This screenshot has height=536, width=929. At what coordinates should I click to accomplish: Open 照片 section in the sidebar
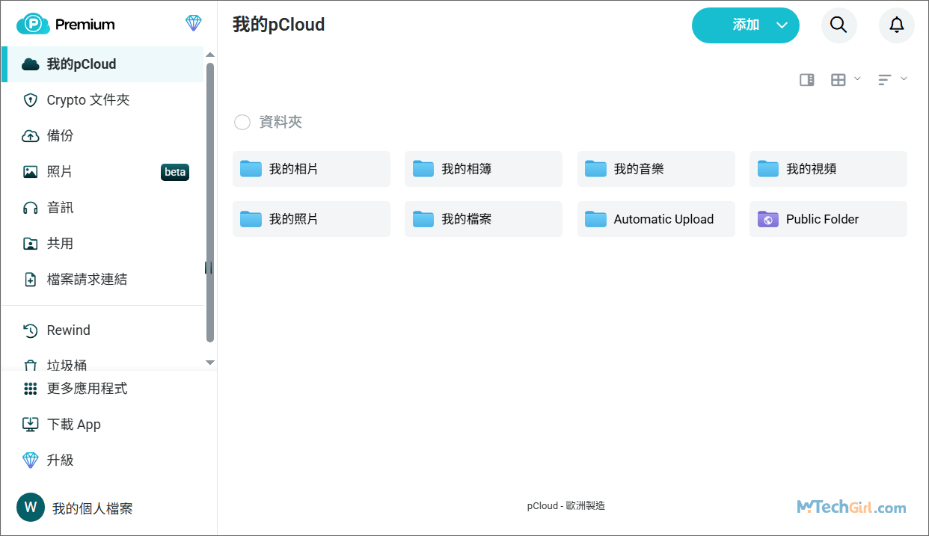[102, 172]
